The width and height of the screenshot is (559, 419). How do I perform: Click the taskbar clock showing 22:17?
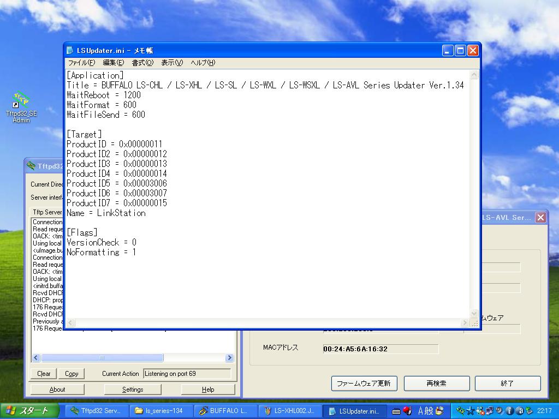coord(544,411)
